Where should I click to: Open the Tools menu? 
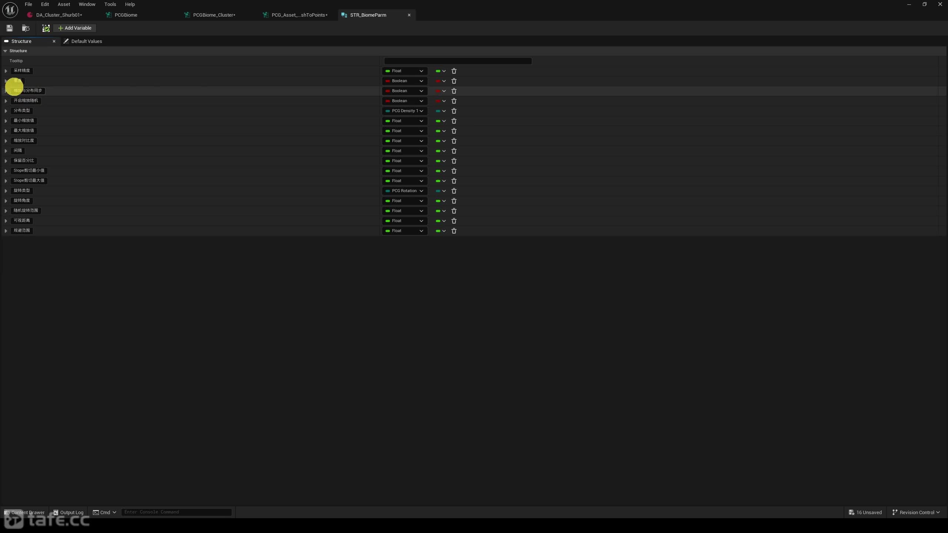click(110, 4)
